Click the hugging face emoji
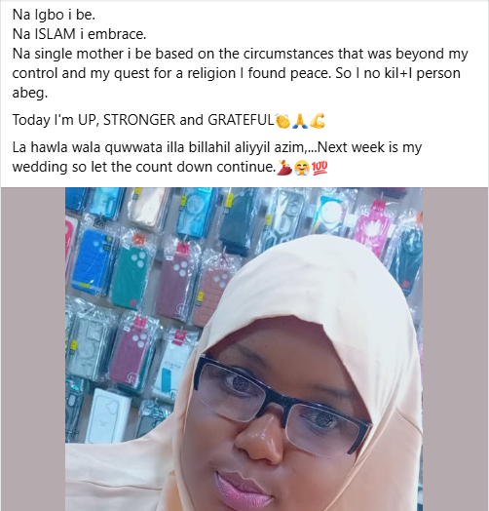Screen dimensions: 489x511 pyautogui.click(x=302, y=168)
